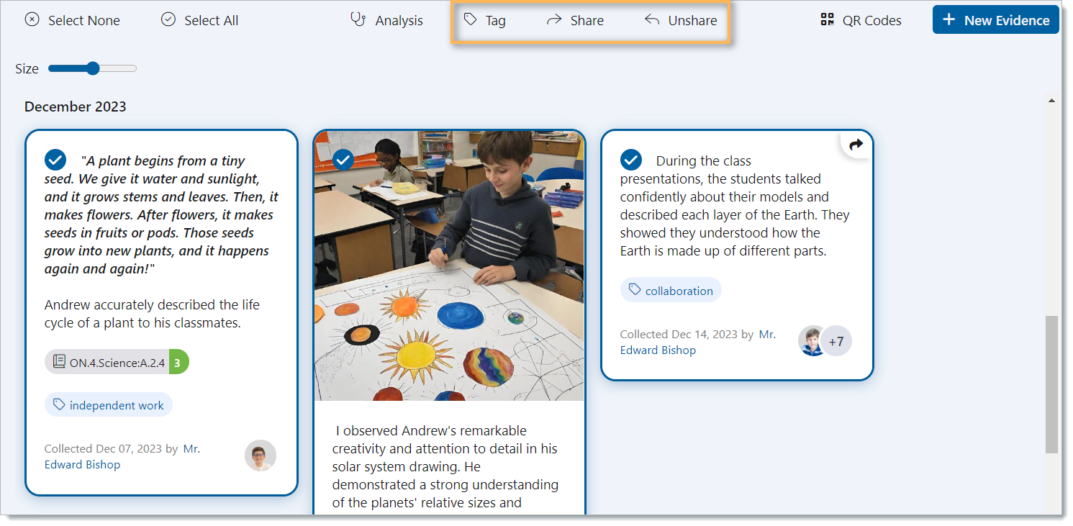Click the vertical scrollbar thumb
The height and width of the screenshot is (526, 1073).
coord(1051,384)
